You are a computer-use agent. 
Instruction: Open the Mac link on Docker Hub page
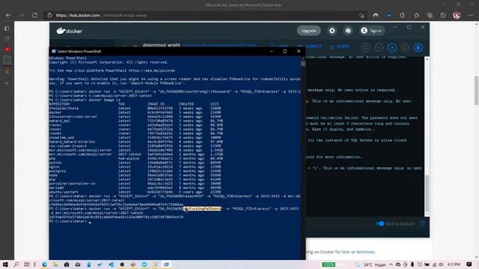coord(346,252)
